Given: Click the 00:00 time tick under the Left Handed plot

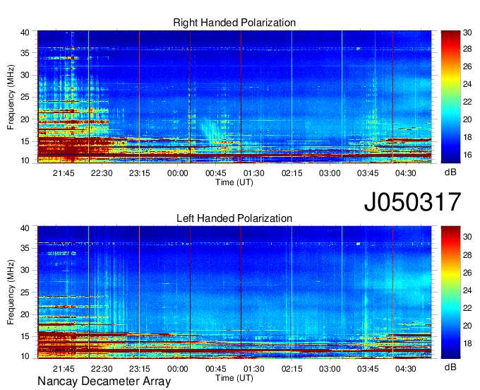Looking at the screenshot, I should [x=178, y=369].
